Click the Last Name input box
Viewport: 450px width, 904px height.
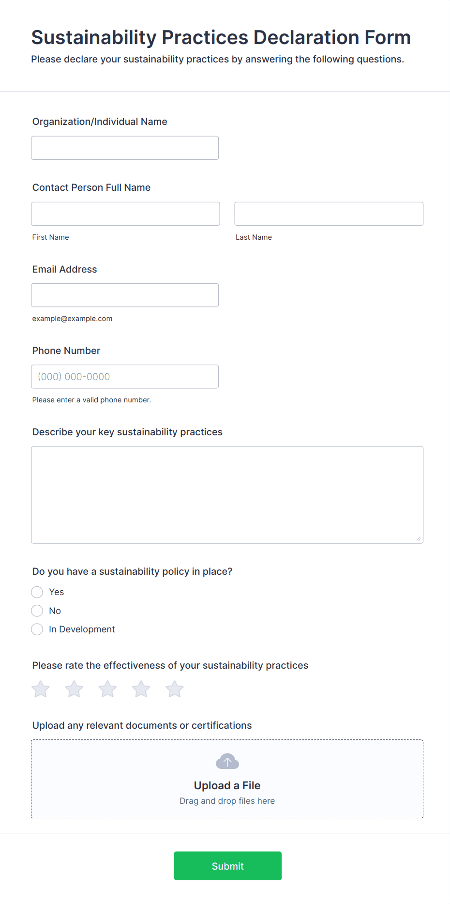(x=329, y=214)
